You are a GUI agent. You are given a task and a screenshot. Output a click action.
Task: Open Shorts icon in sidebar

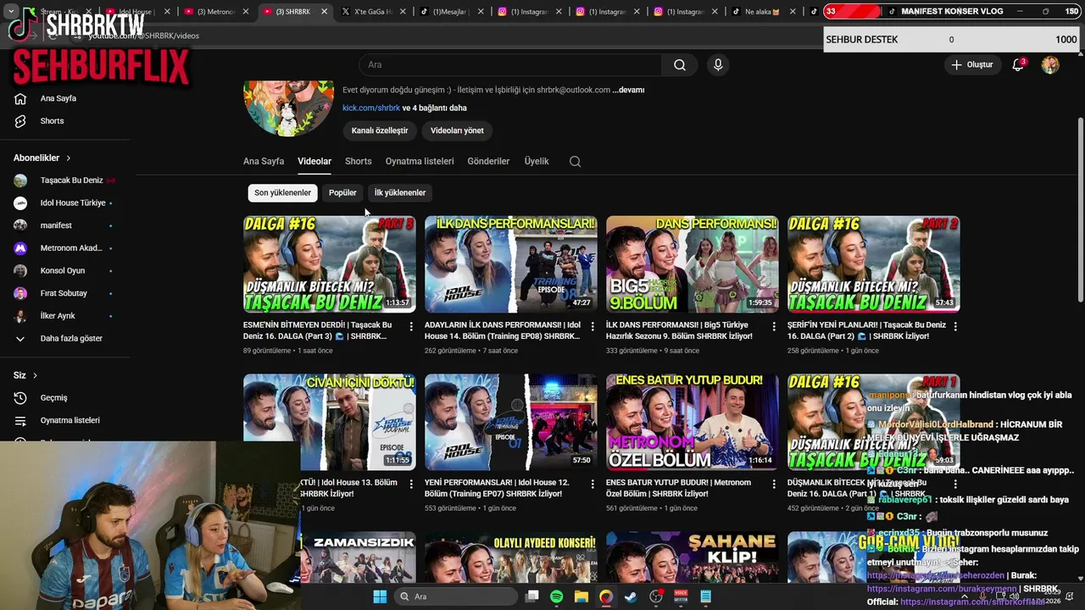pos(20,121)
